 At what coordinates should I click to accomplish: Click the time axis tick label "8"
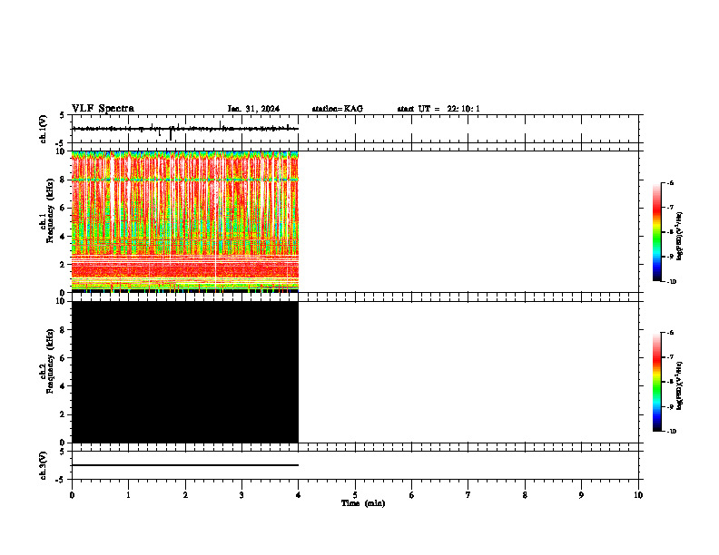[525, 495]
